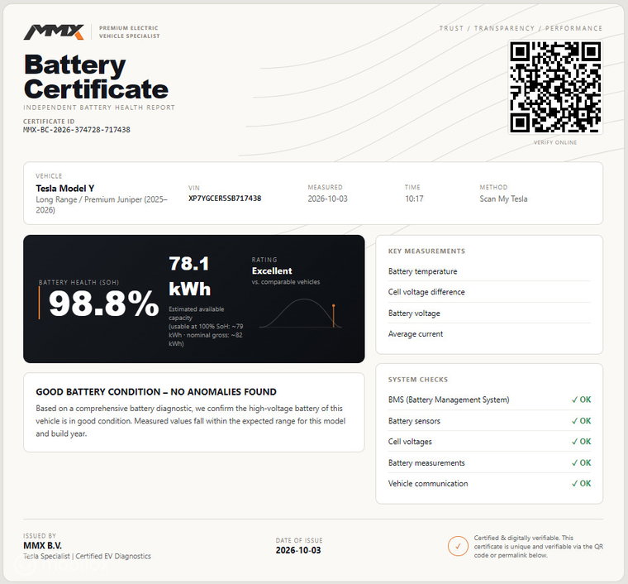Click the Battery Certificate heading
Screen dimensions: 628x584
(x=96, y=77)
